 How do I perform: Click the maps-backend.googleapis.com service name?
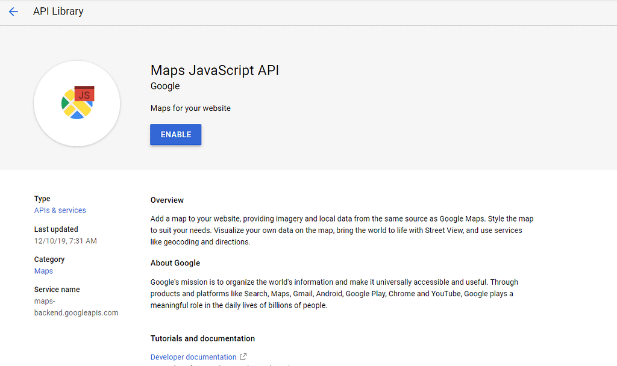tap(76, 307)
